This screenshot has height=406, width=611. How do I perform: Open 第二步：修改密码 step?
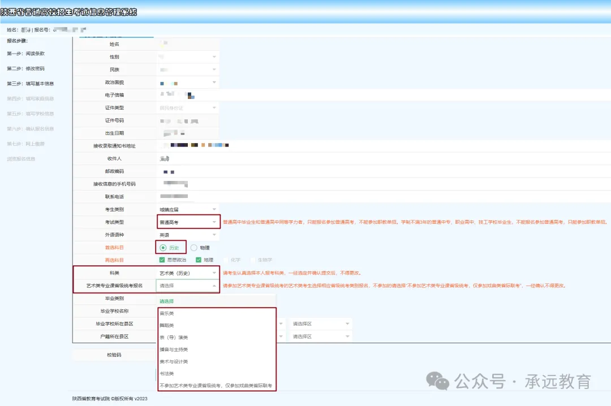tap(25, 68)
